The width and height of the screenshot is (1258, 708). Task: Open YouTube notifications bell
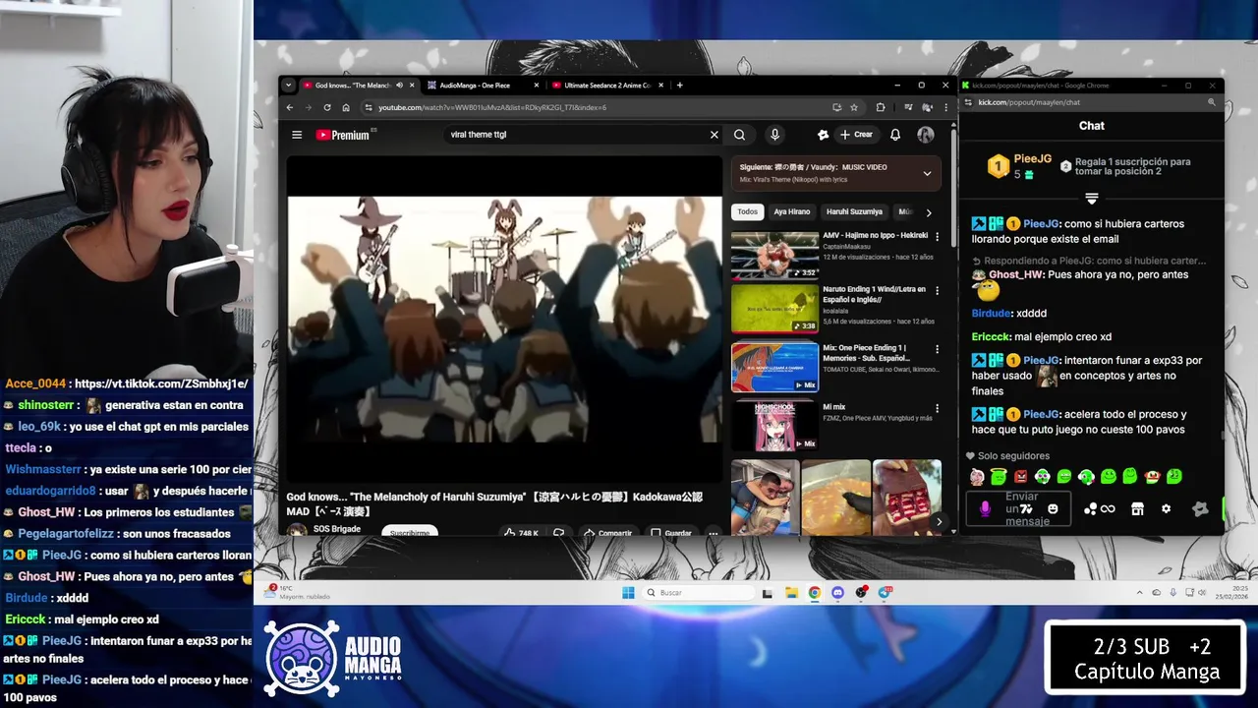[x=895, y=135]
